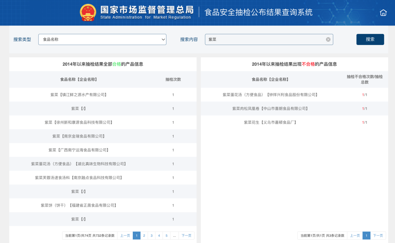Image resolution: width=395 pixels, height=243 pixels.
Task: Clear the search input using the × icon
Action: coord(328,39)
